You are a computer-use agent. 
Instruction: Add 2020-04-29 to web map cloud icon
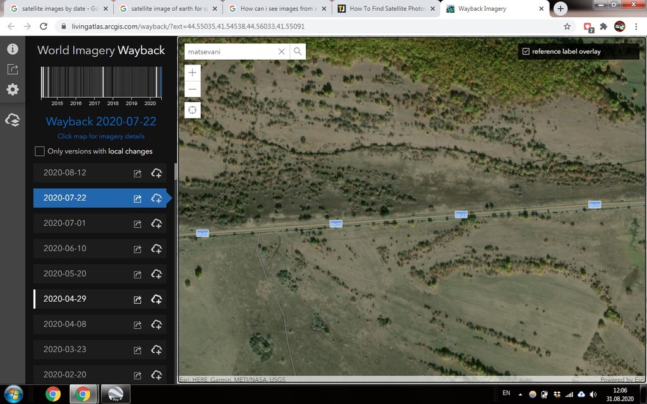click(157, 299)
